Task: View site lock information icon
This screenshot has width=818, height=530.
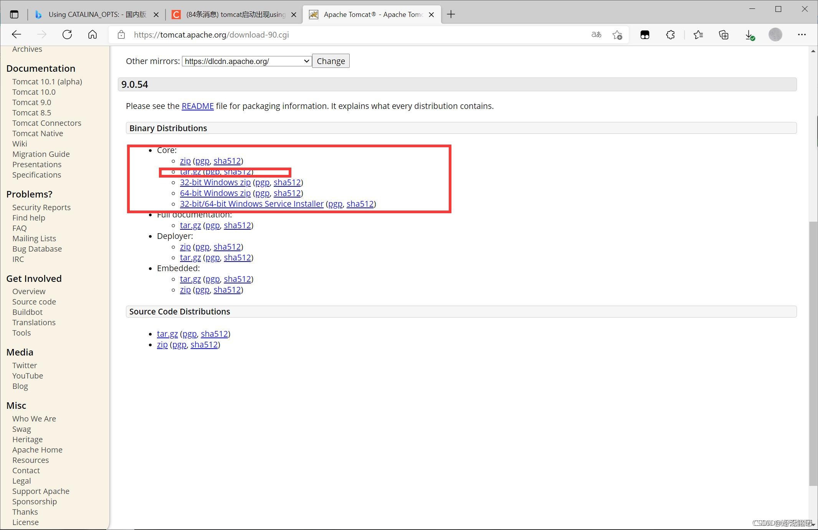Action: coord(121,35)
